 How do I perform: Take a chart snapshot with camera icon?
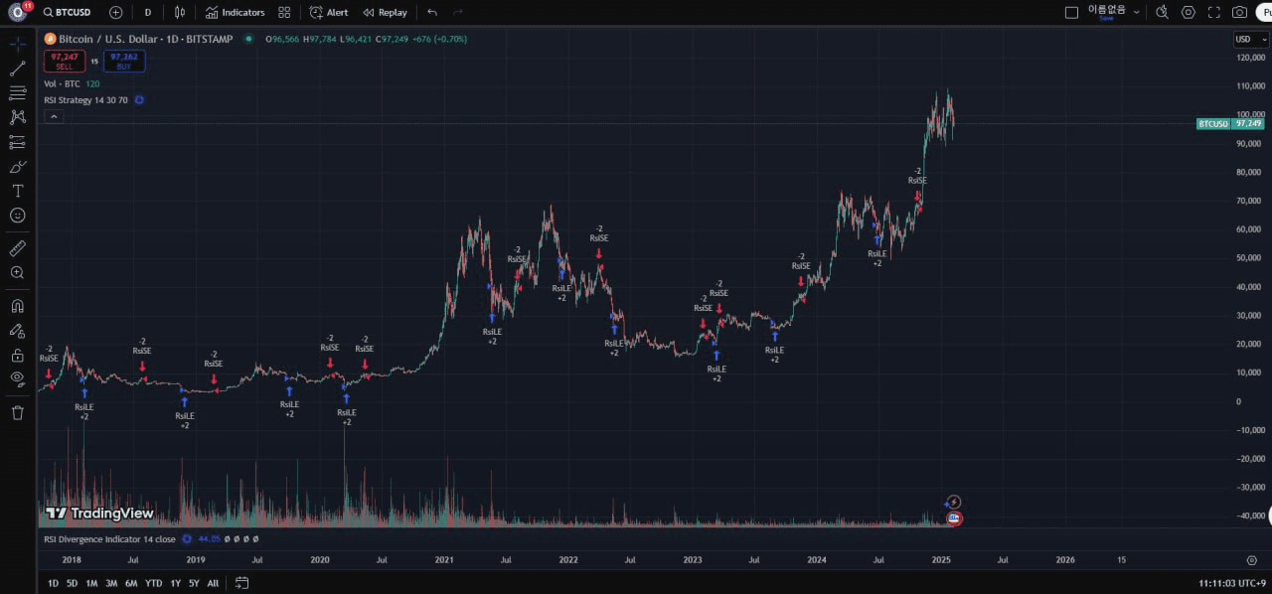[x=1239, y=12]
